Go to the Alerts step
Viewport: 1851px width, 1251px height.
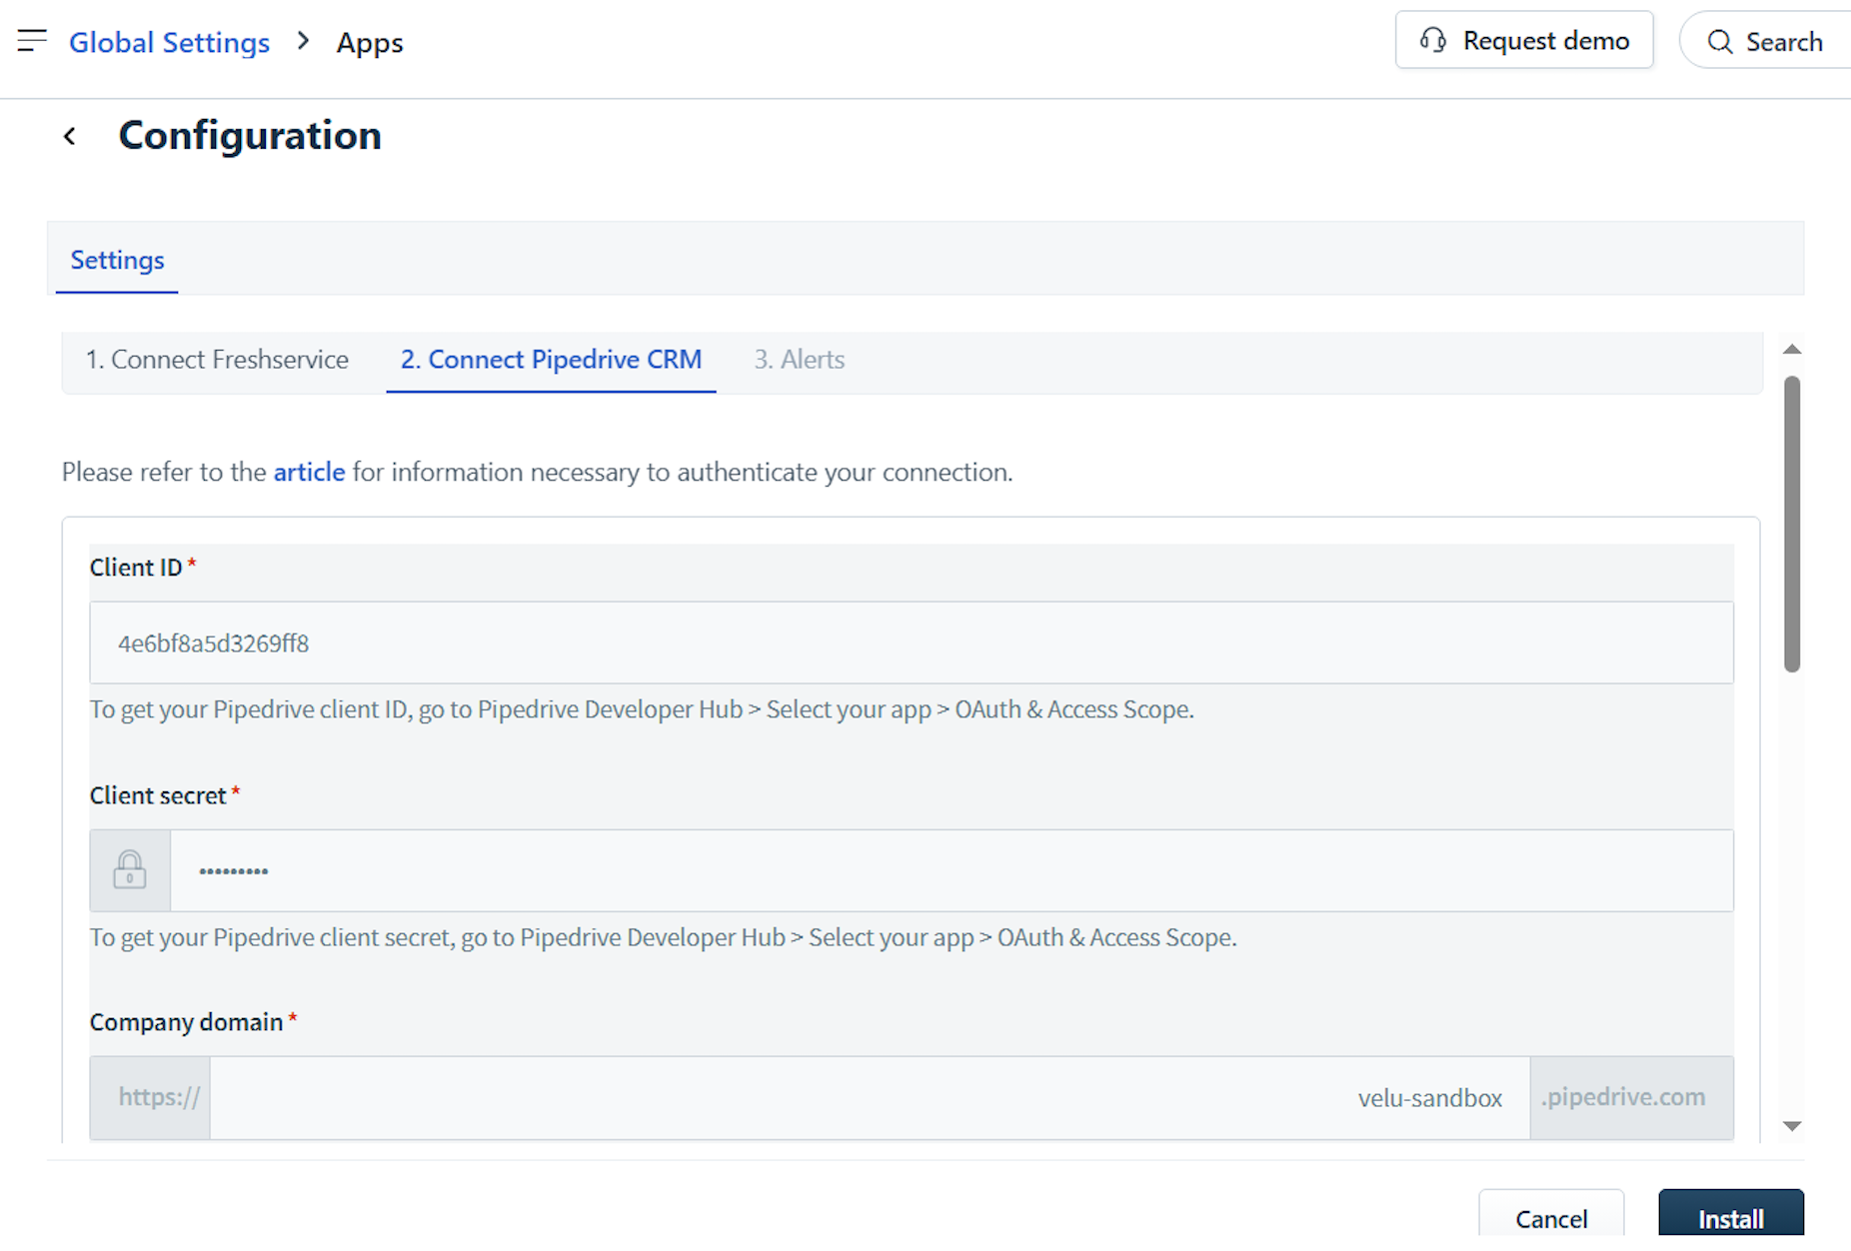click(x=800, y=360)
